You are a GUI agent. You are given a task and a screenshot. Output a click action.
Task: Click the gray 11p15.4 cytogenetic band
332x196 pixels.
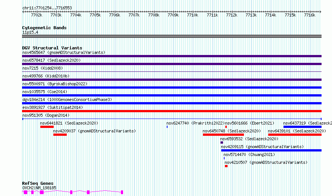pyautogui.click(x=172, y=36)
